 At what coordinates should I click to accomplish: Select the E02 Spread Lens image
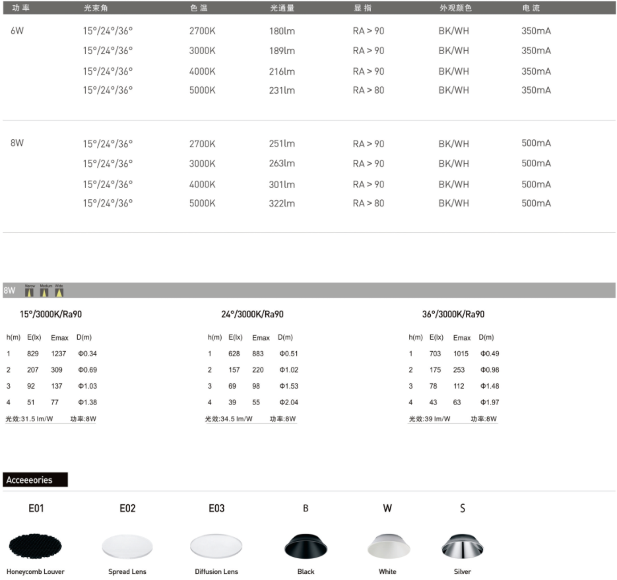[x=127, y=546]
